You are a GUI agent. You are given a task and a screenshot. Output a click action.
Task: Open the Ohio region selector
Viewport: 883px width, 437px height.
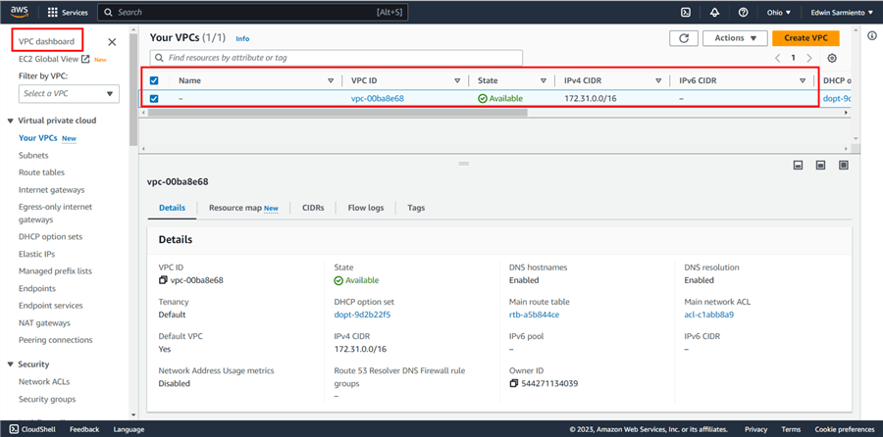pyautogui.click(x=780, y=13)
